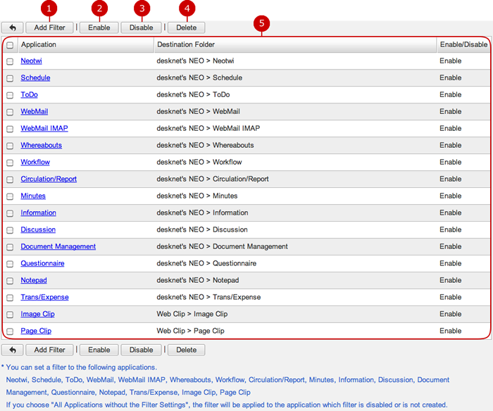This screenshot has height=411, width=493.
Task: Open the Page Clip filter link
Action: tap(36, 331)
